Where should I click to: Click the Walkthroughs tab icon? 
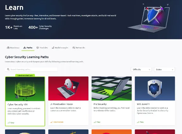pyautogui.click(x=53, y=48)
